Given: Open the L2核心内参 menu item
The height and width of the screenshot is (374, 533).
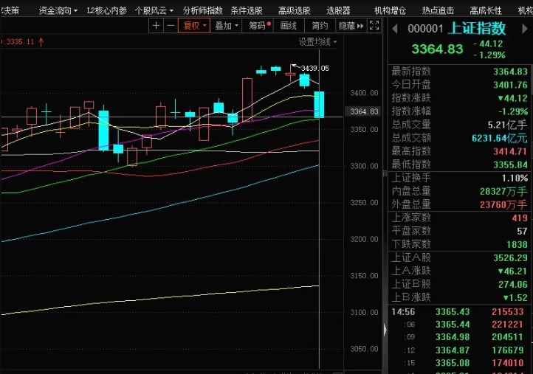Looking at the screenshot, I should click(107, 11).
